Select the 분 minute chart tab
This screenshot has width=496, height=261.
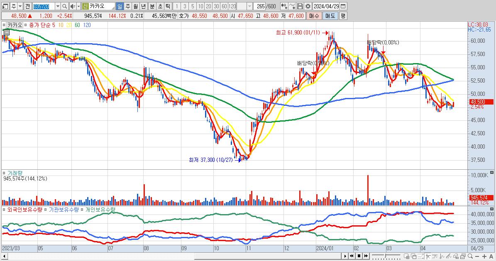point(152,6)
